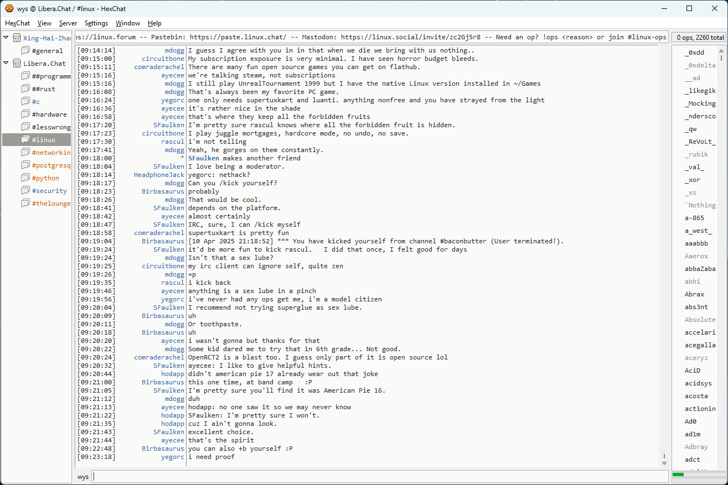Click the Xing-Hai-Zhai server icon

click(17, 38)
